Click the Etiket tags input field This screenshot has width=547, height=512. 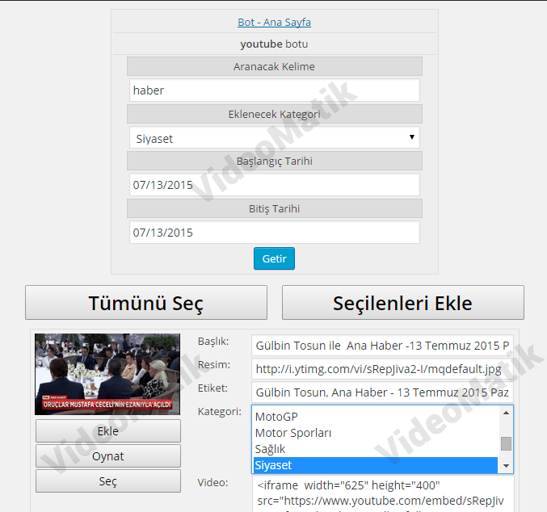(x=382, y=392)
